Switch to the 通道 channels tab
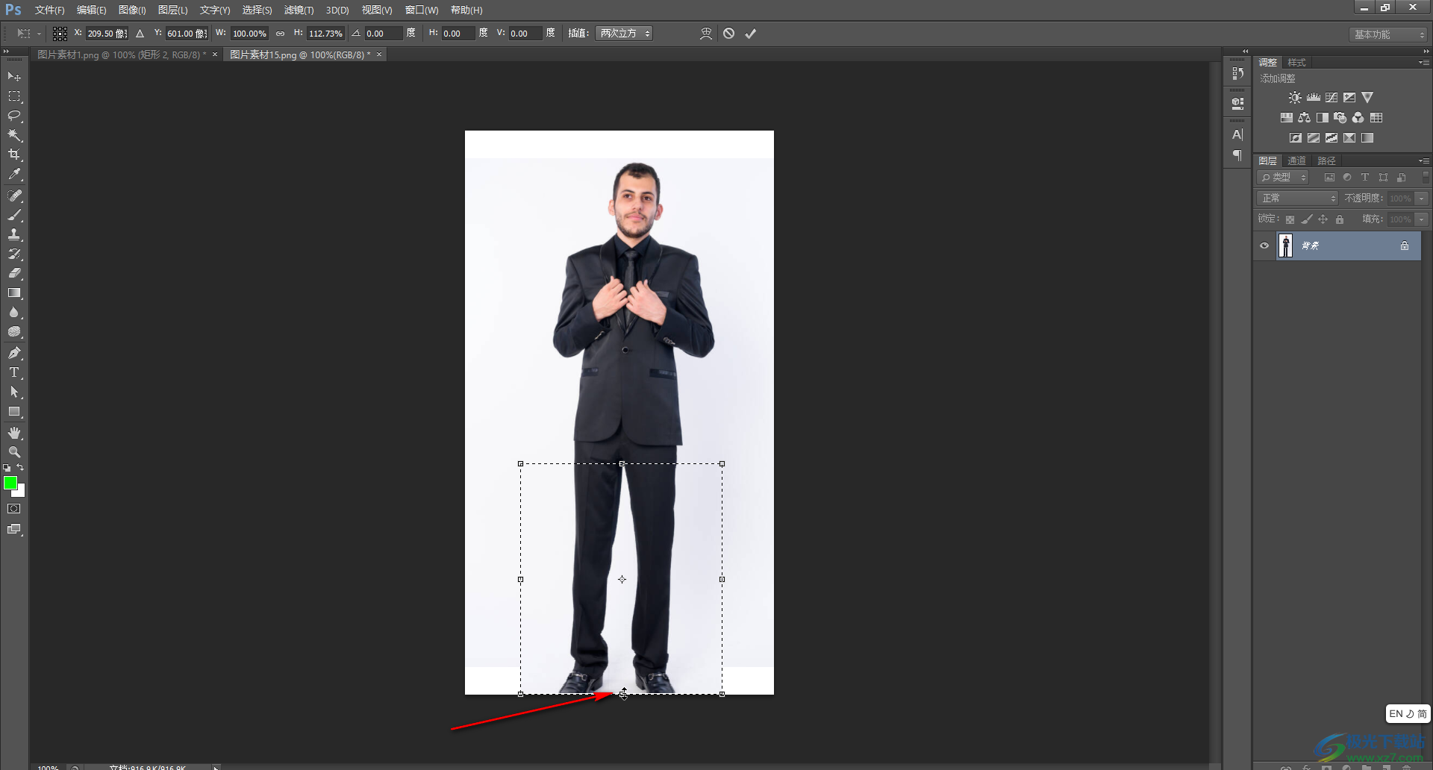This screenshot has height=770, width=1433. [x=1297, y=161]
